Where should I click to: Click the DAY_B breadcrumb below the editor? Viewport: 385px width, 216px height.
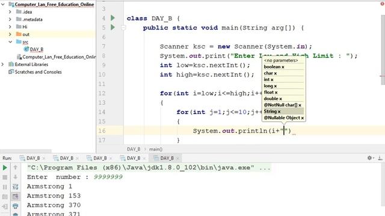pos(134,149)
